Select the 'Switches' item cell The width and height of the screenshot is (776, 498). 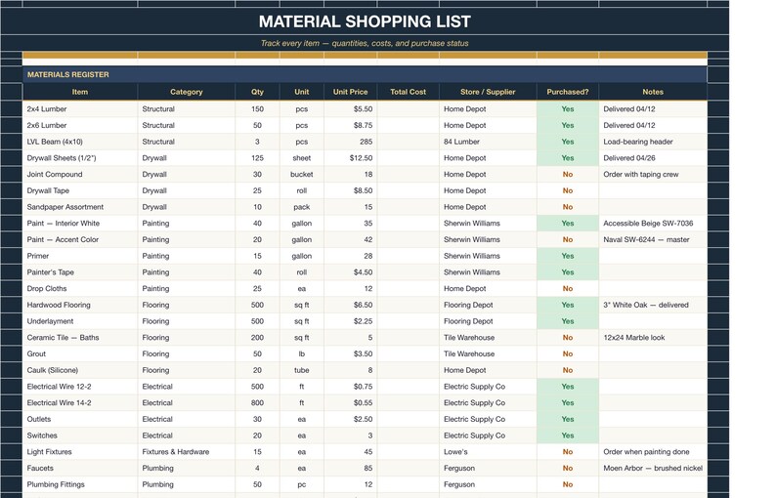tap(80, 436)
